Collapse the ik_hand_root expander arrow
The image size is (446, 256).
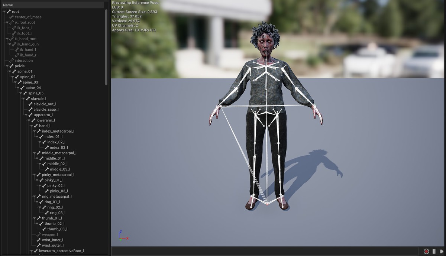pos(7,39)
